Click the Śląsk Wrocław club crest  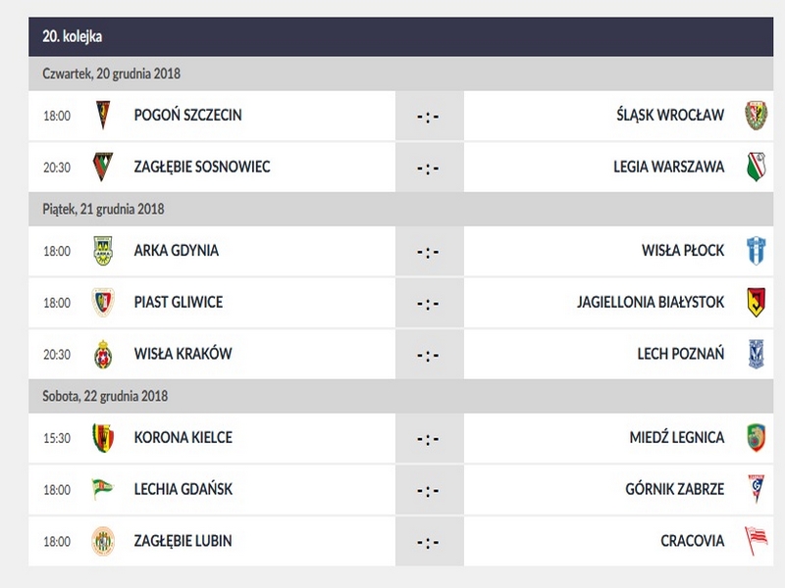(756, 116)
